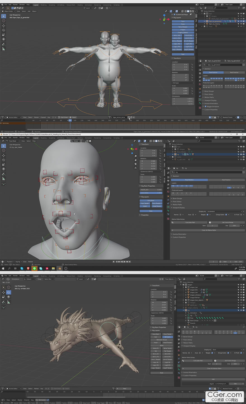
Task: Pick the Breakdowner pose tool in middle window
Action: tap(4, 184)
